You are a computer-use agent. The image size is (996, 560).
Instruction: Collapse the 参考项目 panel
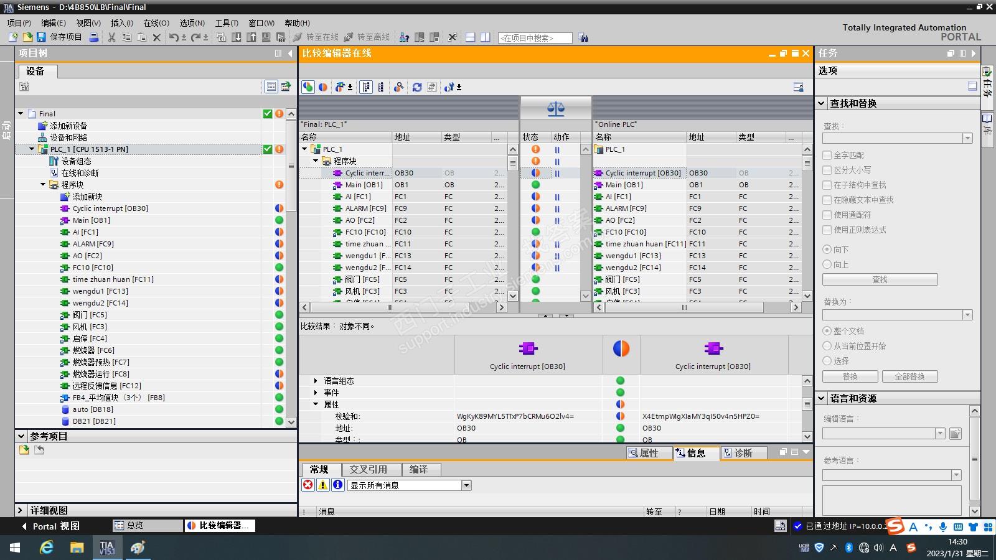click(21, 436)
